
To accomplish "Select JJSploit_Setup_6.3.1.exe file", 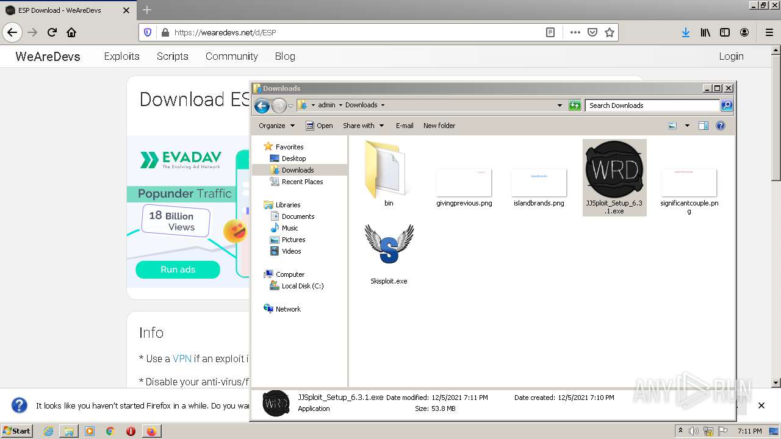I will pos(614,177).
